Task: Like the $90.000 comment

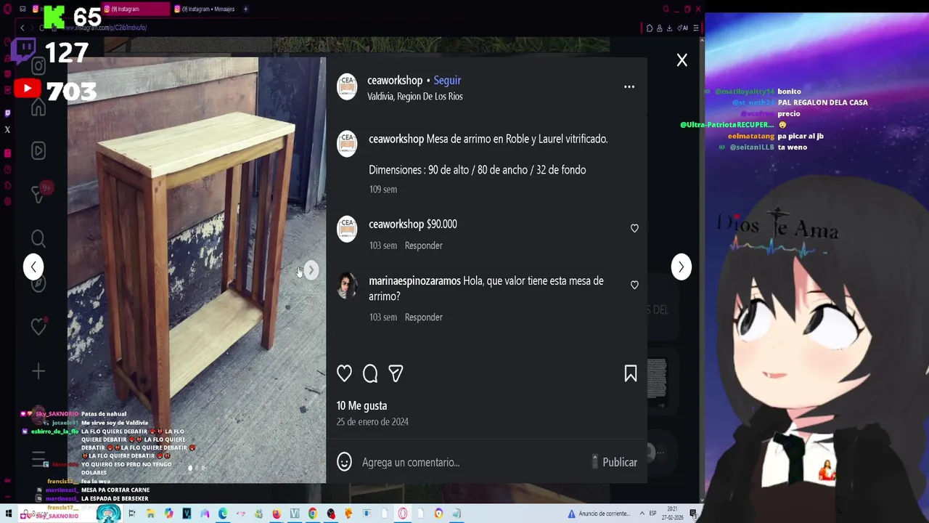Action: click(x=634, y=228)
